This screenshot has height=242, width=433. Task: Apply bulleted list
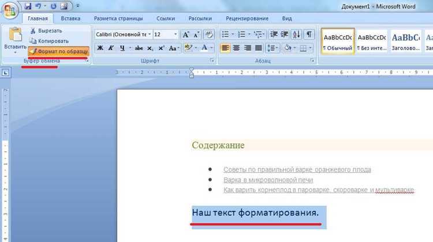[225, 35]
